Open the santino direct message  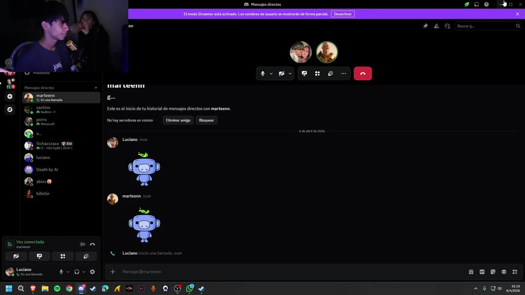61,109
